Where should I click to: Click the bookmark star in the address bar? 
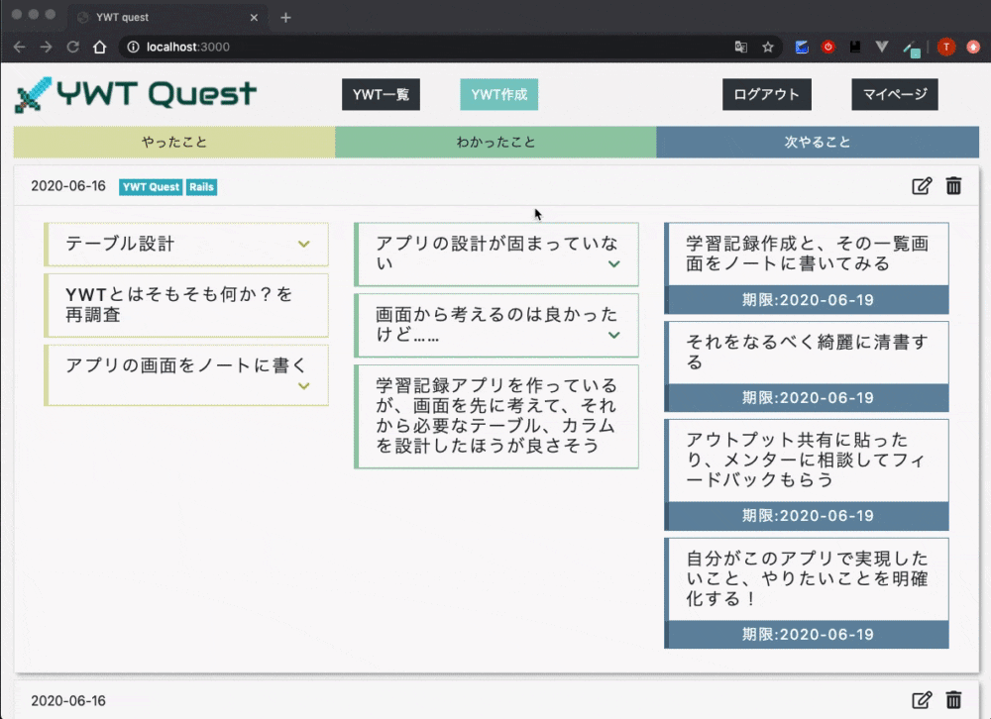click(768, 47)
